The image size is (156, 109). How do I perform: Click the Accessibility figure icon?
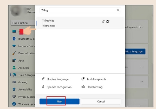coord(14,89)
